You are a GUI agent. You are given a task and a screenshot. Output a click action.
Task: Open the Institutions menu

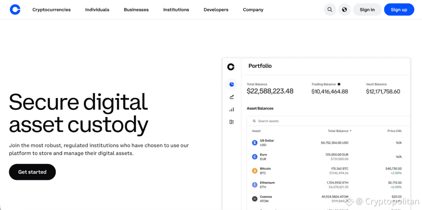click(176, 9)
